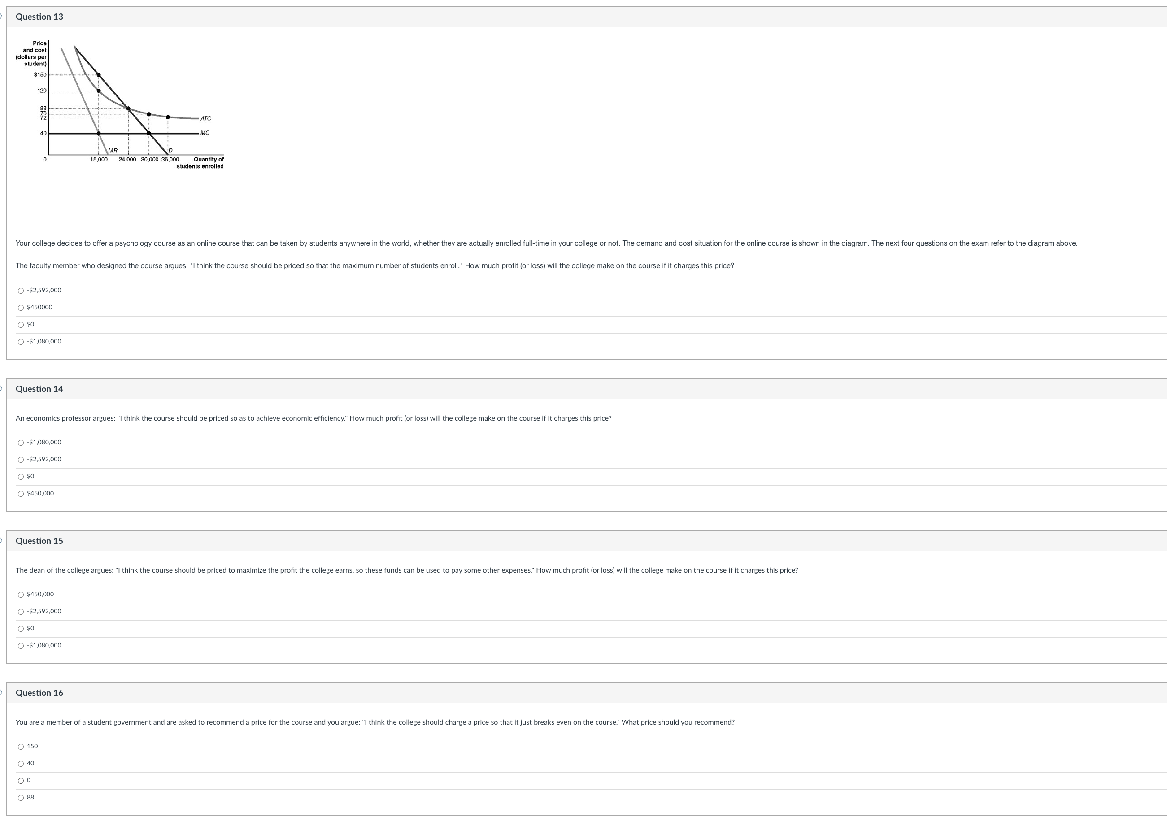Select price 88 in Question 16
This screenshot has height=816, width=1167.
click(21, 798)
